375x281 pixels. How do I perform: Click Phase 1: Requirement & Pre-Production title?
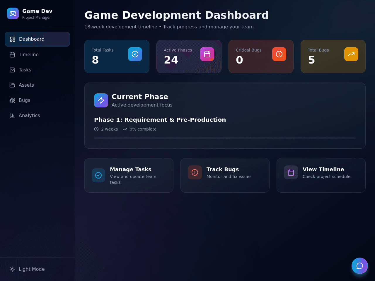pyautogui.click(x=160, y=120)
